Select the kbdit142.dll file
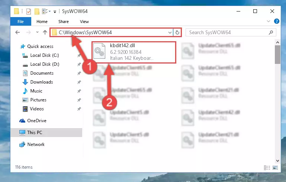Viewport: 286px width, 182px height. tap(134, 52)
